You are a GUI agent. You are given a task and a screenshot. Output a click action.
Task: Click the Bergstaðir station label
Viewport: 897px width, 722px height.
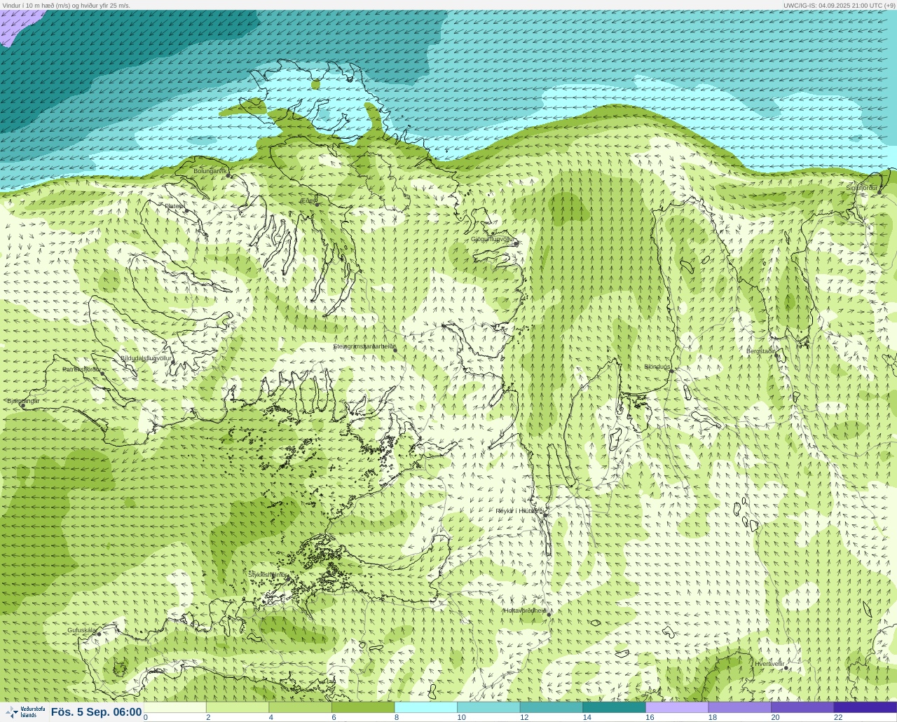pyautogui.click(x=760, y=350)
